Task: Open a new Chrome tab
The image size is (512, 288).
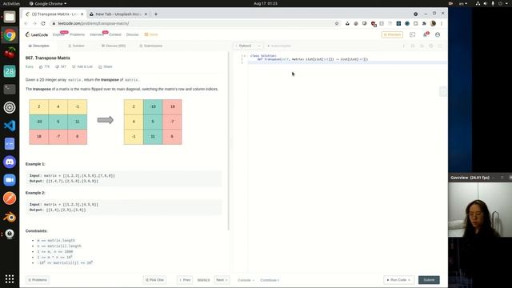Action: pyautogui.click(x=156, y=14)
